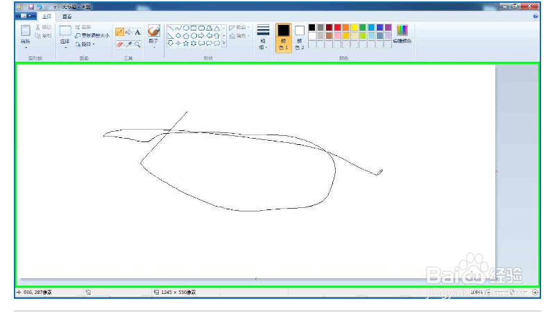Choose the straight Line shape
Viewport: 555px width, 312px height.
[x=171, y=28]
